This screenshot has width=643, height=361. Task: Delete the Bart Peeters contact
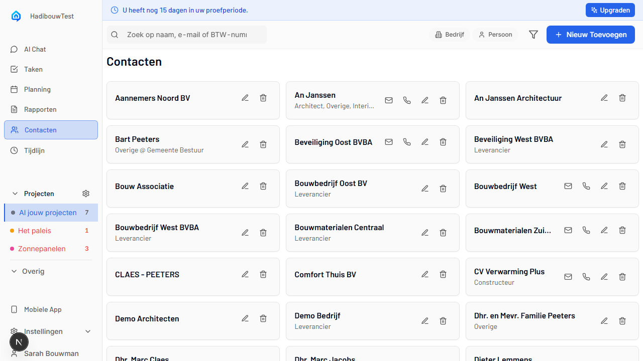[263, 144]
